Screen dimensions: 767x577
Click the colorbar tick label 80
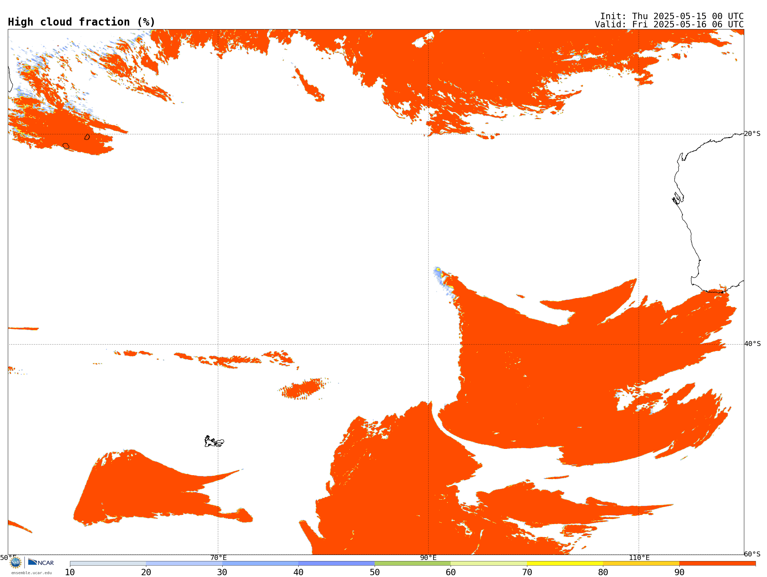[x=603, y=572]
